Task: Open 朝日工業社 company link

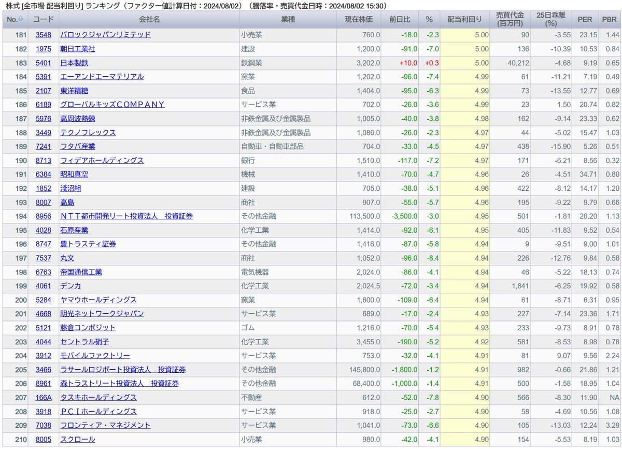Action: (x=78, y=49)
